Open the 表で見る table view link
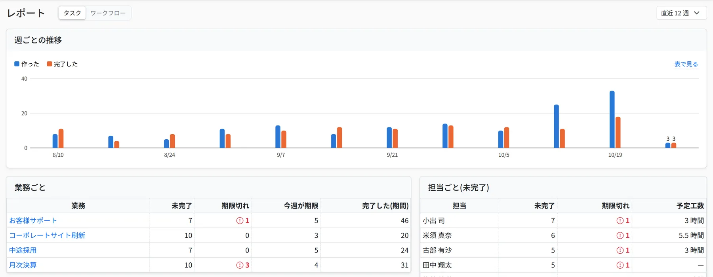The height and width of the screenshot is (277, 713). pyautogui.click(x=686, y=64)
